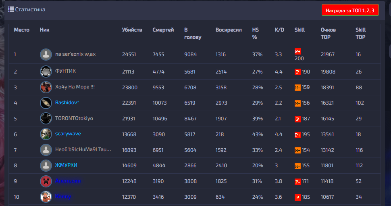Open the scarywave nickname link

[x=68, y=134]
